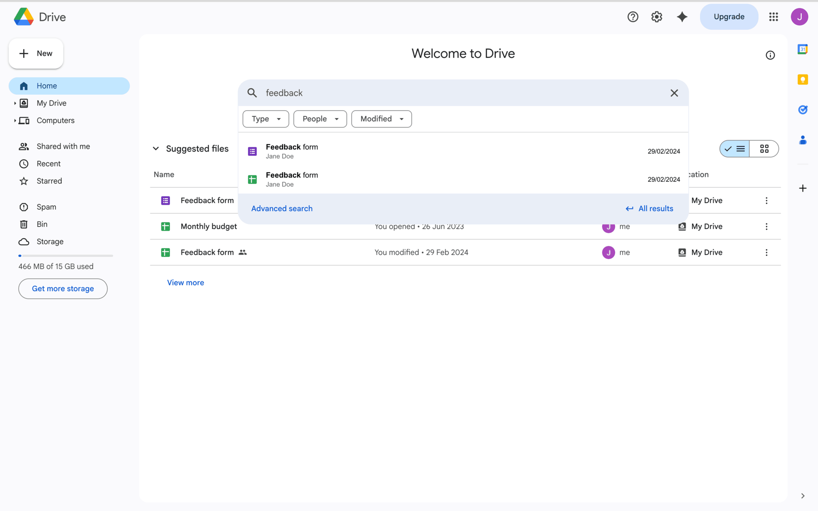
Task: Click the Forms result icon in search dropdown
Action: coord(252,152)
